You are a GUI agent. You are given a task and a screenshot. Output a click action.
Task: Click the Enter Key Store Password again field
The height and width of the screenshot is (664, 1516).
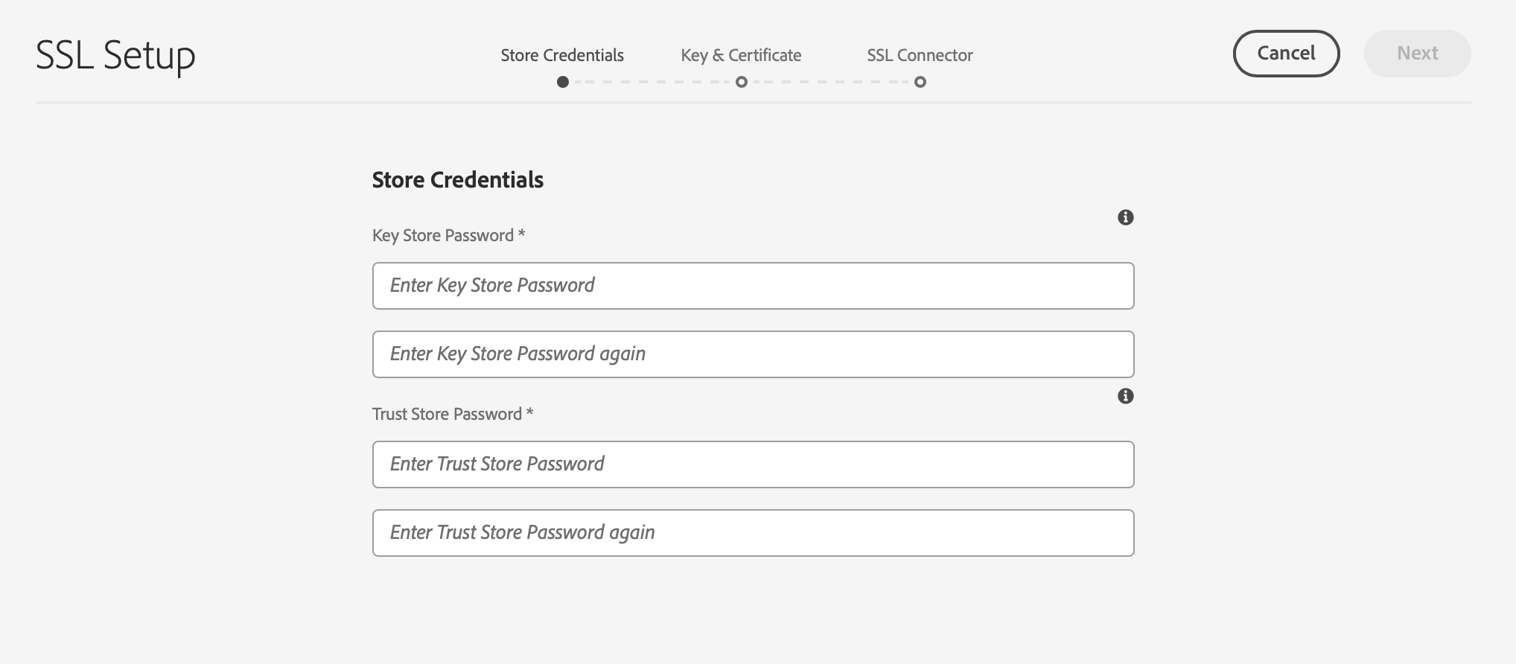753,354
